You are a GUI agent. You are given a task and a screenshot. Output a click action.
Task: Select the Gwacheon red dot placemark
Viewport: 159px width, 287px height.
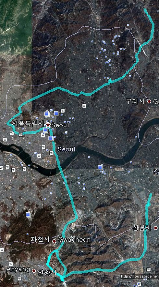pos(54,241)
